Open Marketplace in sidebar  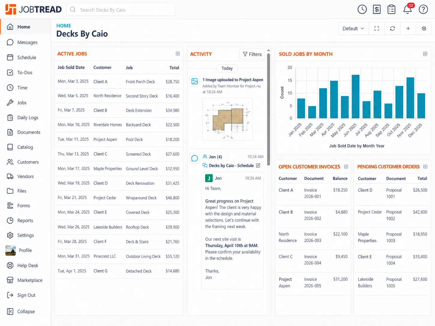[x=26, y=280]
